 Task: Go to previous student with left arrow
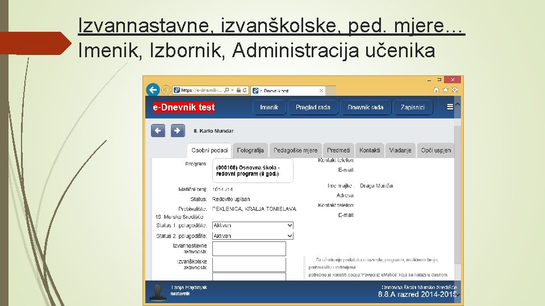(158, 131)
